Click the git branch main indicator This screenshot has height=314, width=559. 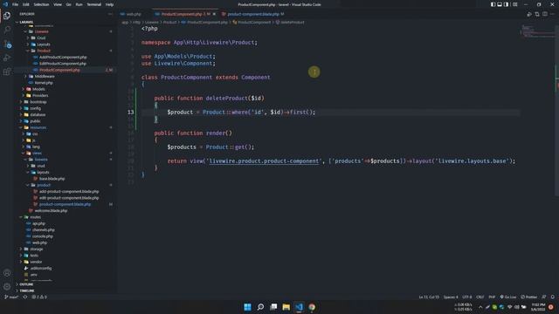pyautogui.click(x=11, y=297)
